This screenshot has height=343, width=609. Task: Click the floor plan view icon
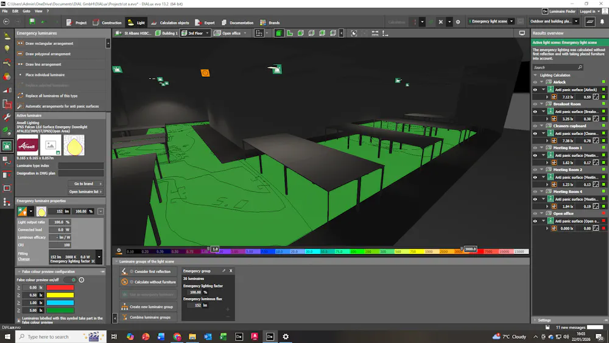[290, 34]
